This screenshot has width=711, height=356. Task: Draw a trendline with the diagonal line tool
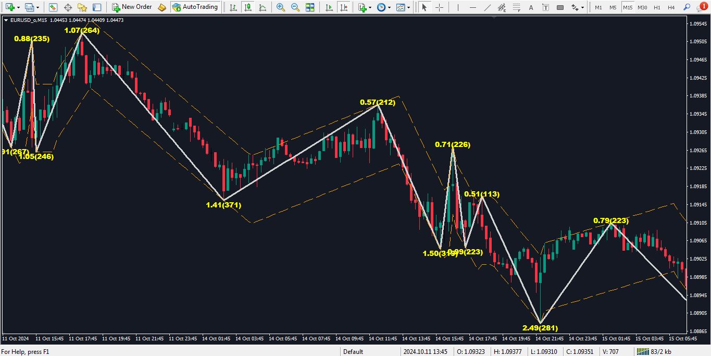(487, 7)
